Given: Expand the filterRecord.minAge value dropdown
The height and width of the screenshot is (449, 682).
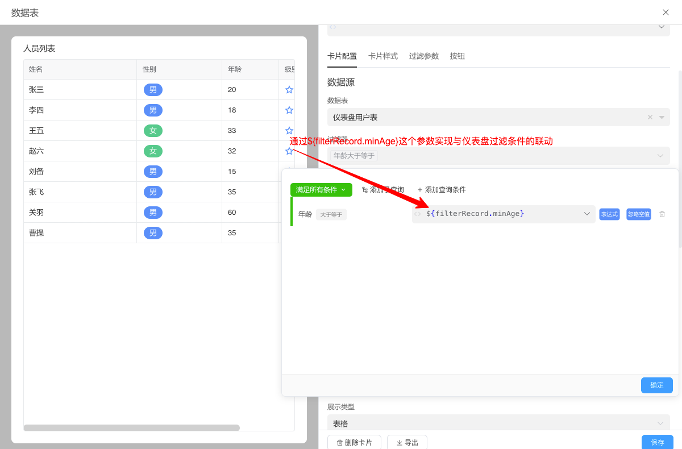Looking at the screenshot, I should 587,214.
